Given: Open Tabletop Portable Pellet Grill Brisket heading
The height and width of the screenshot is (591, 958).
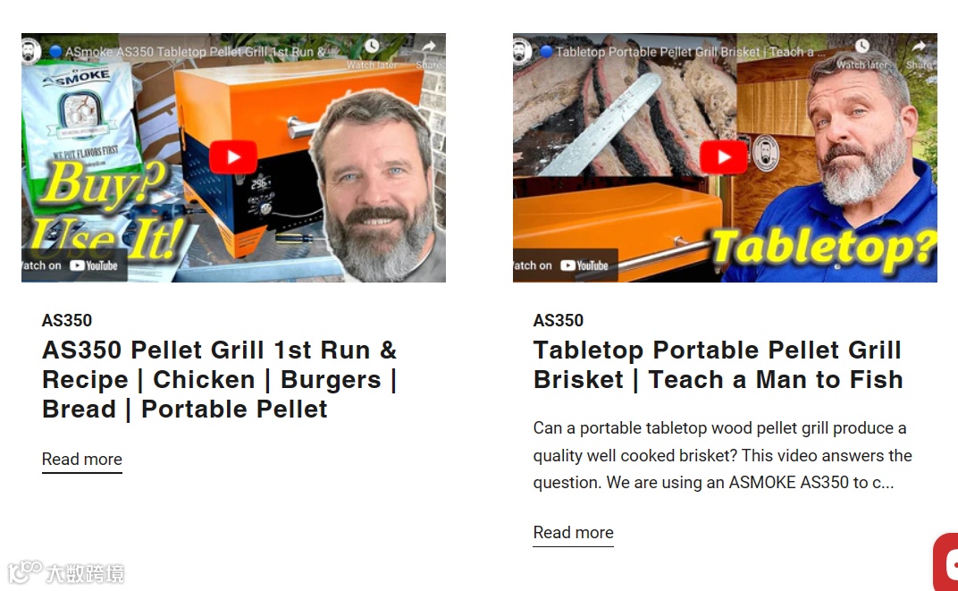Looking at the screenshot, I should point(718,365).
